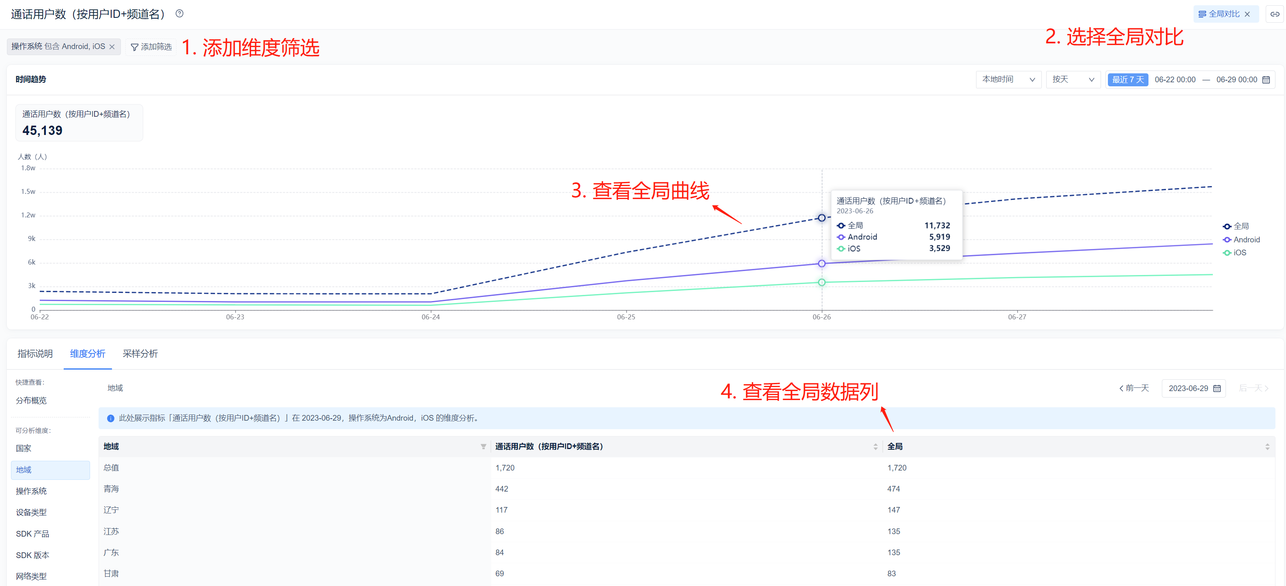Click the 全局 value 474 for 青海
This screenshot has height=586, width=1286.
[893, 489]
